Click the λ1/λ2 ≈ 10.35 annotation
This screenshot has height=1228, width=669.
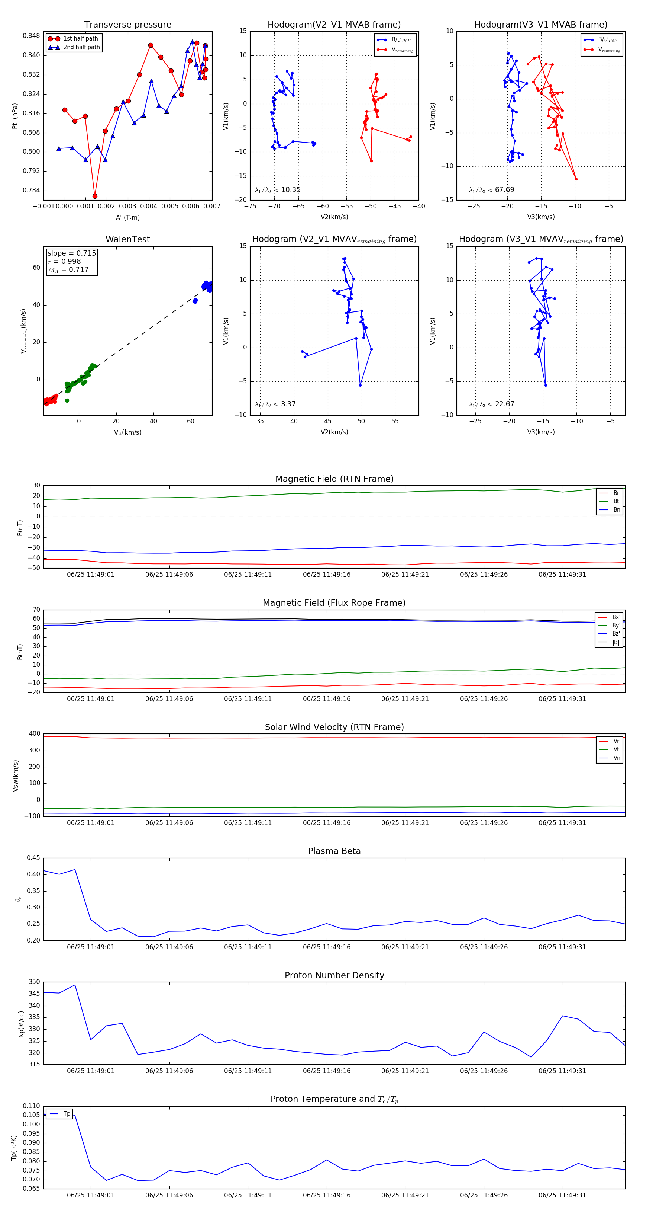(x=278, y=190)
